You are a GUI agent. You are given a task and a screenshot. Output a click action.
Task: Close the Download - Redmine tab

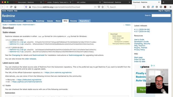pyautogui.click(x=159, y=2)
